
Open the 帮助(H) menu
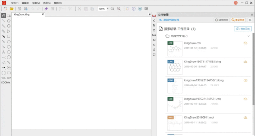coord(58,3)
